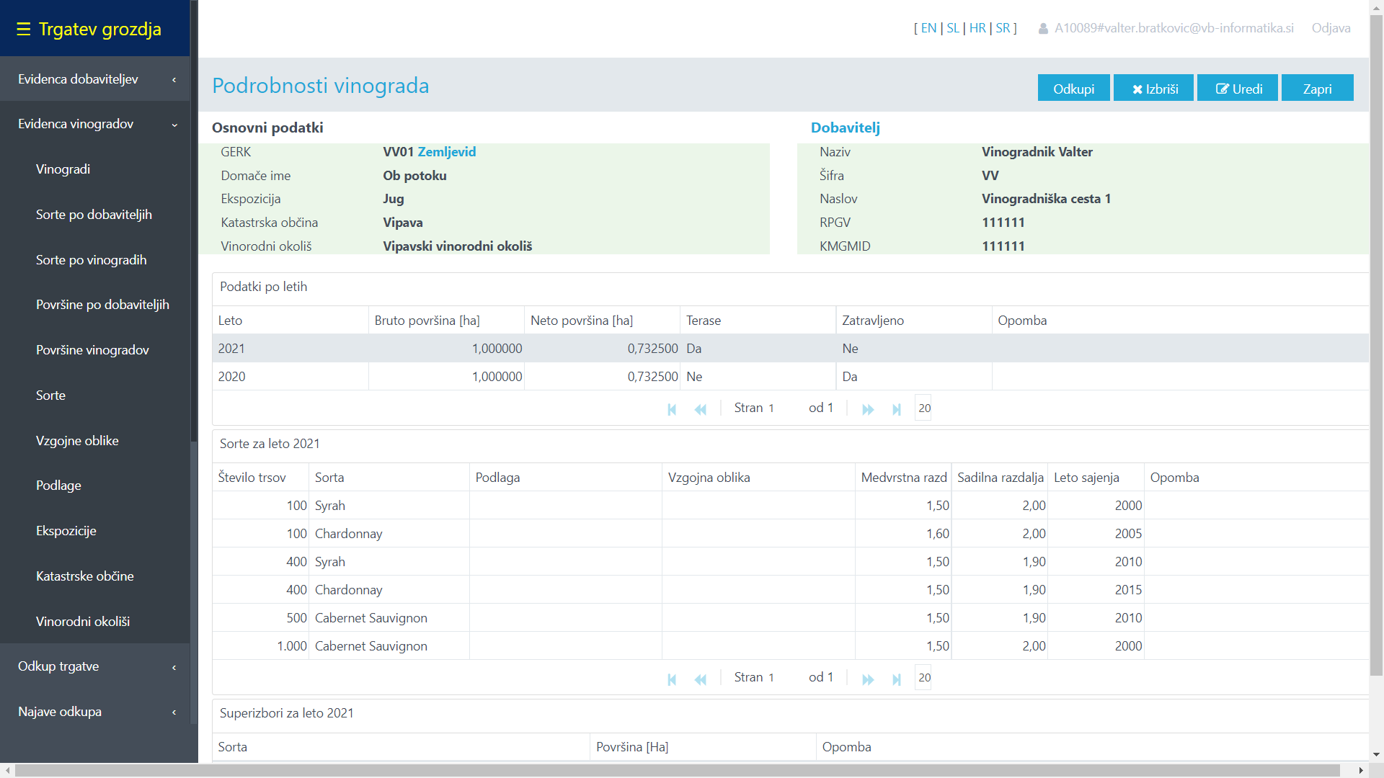This screenshot has width=1384, height=778.
Task: Go to previous page in Podatki po letih
Action: (701, 409)
